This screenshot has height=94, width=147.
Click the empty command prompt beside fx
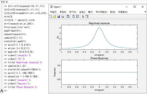tap(5, 91)
